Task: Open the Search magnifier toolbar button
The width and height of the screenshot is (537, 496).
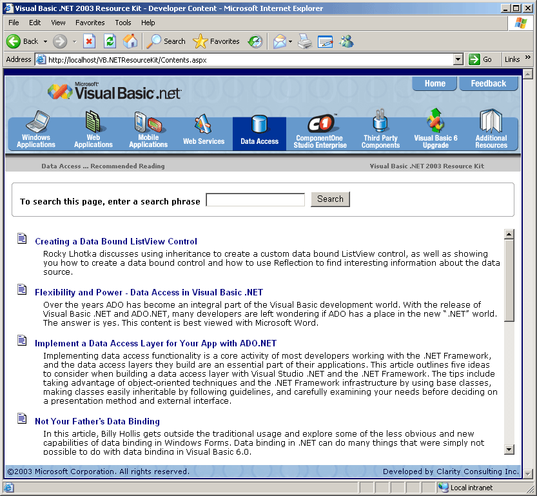Action: coord(166,41)
